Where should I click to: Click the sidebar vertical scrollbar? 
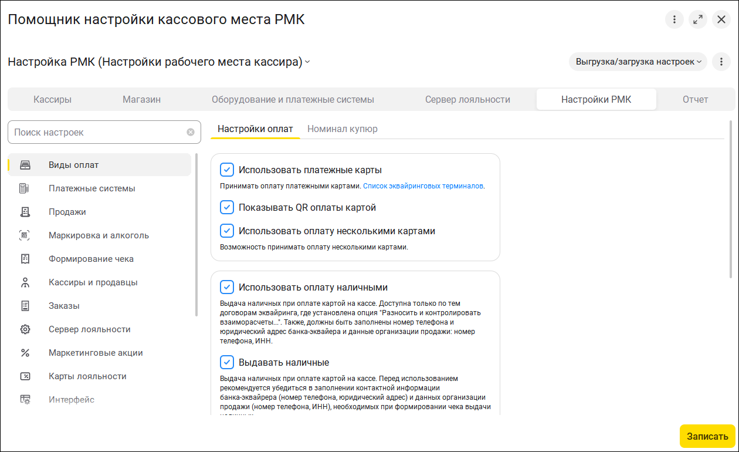pos(196,235)
